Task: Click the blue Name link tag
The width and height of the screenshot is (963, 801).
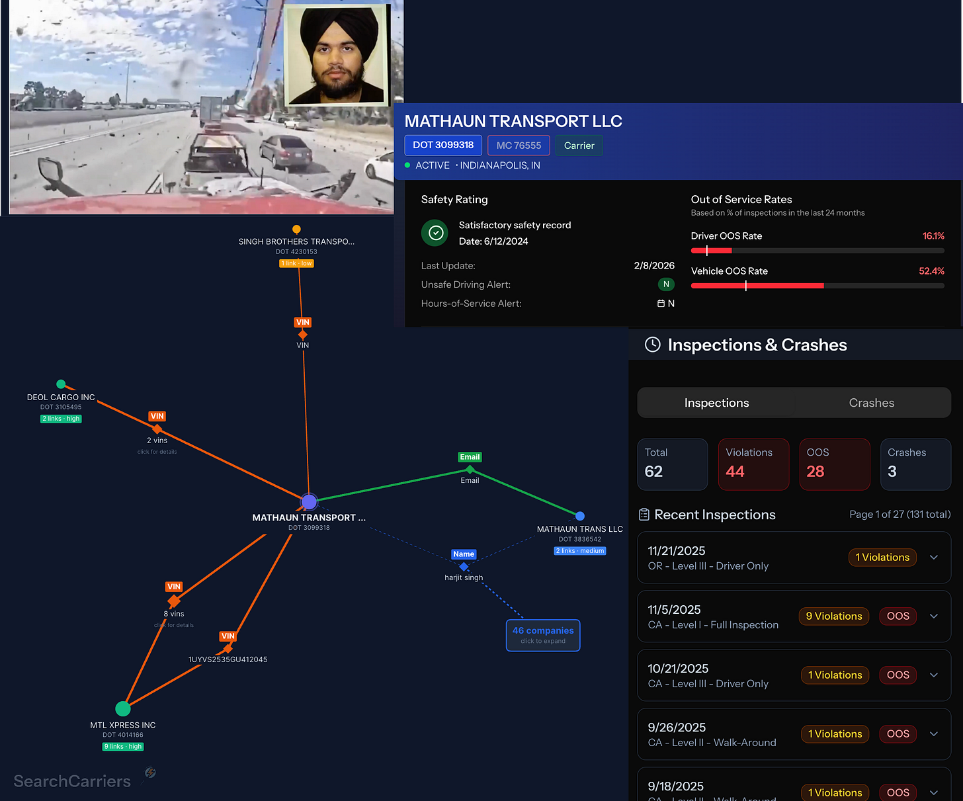Action: tap(464, 554)
